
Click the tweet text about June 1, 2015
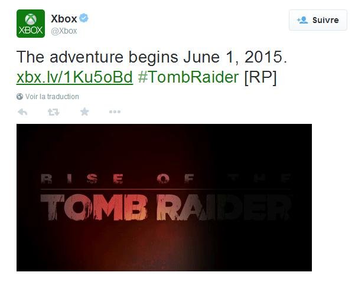click(152, 57)
